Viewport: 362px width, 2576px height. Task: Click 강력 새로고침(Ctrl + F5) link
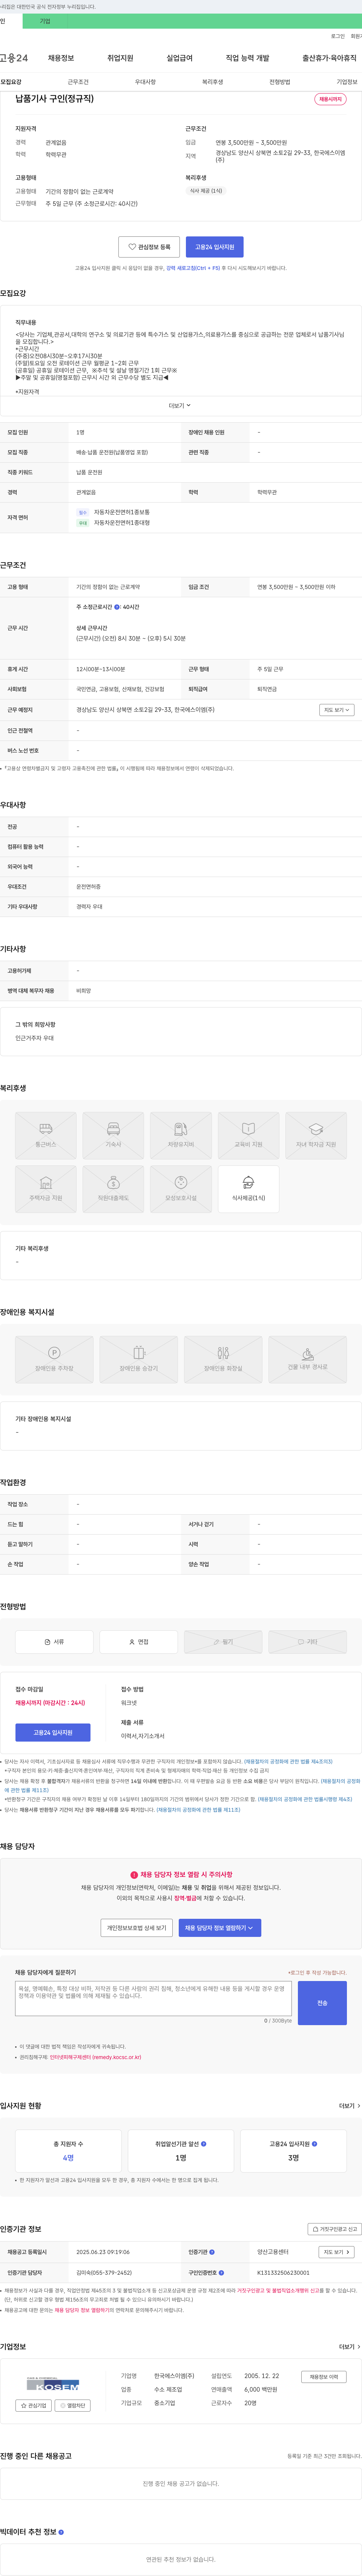tap(193, 268)
